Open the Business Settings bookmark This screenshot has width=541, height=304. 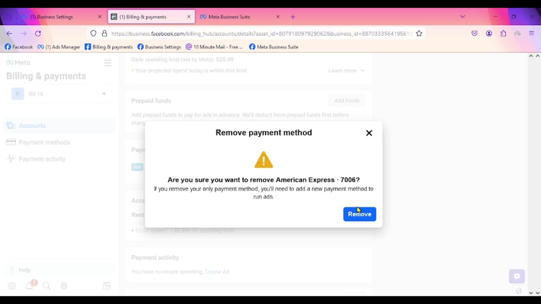pyautogui.click(x=159, y=47)
